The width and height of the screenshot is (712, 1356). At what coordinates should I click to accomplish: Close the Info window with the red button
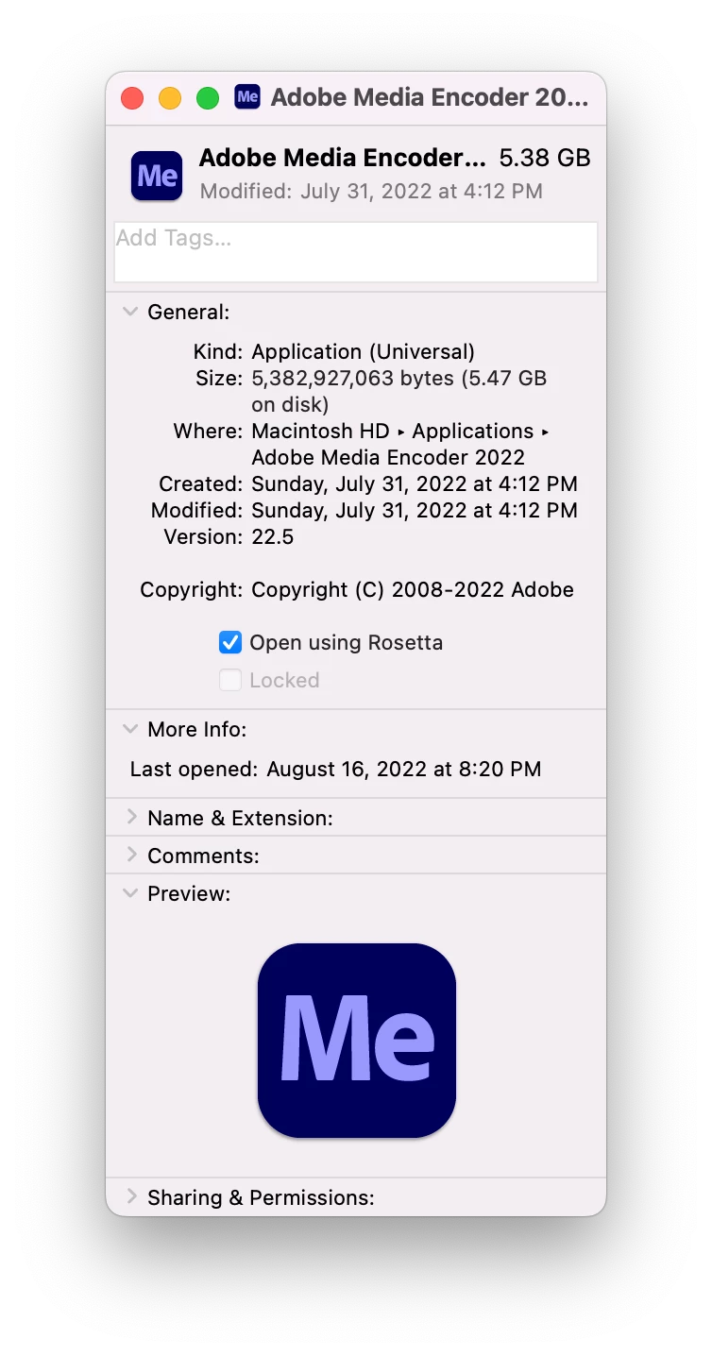click(132, 98)
